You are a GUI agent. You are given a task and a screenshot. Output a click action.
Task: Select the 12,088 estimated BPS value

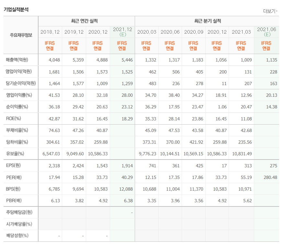[126, 189]
